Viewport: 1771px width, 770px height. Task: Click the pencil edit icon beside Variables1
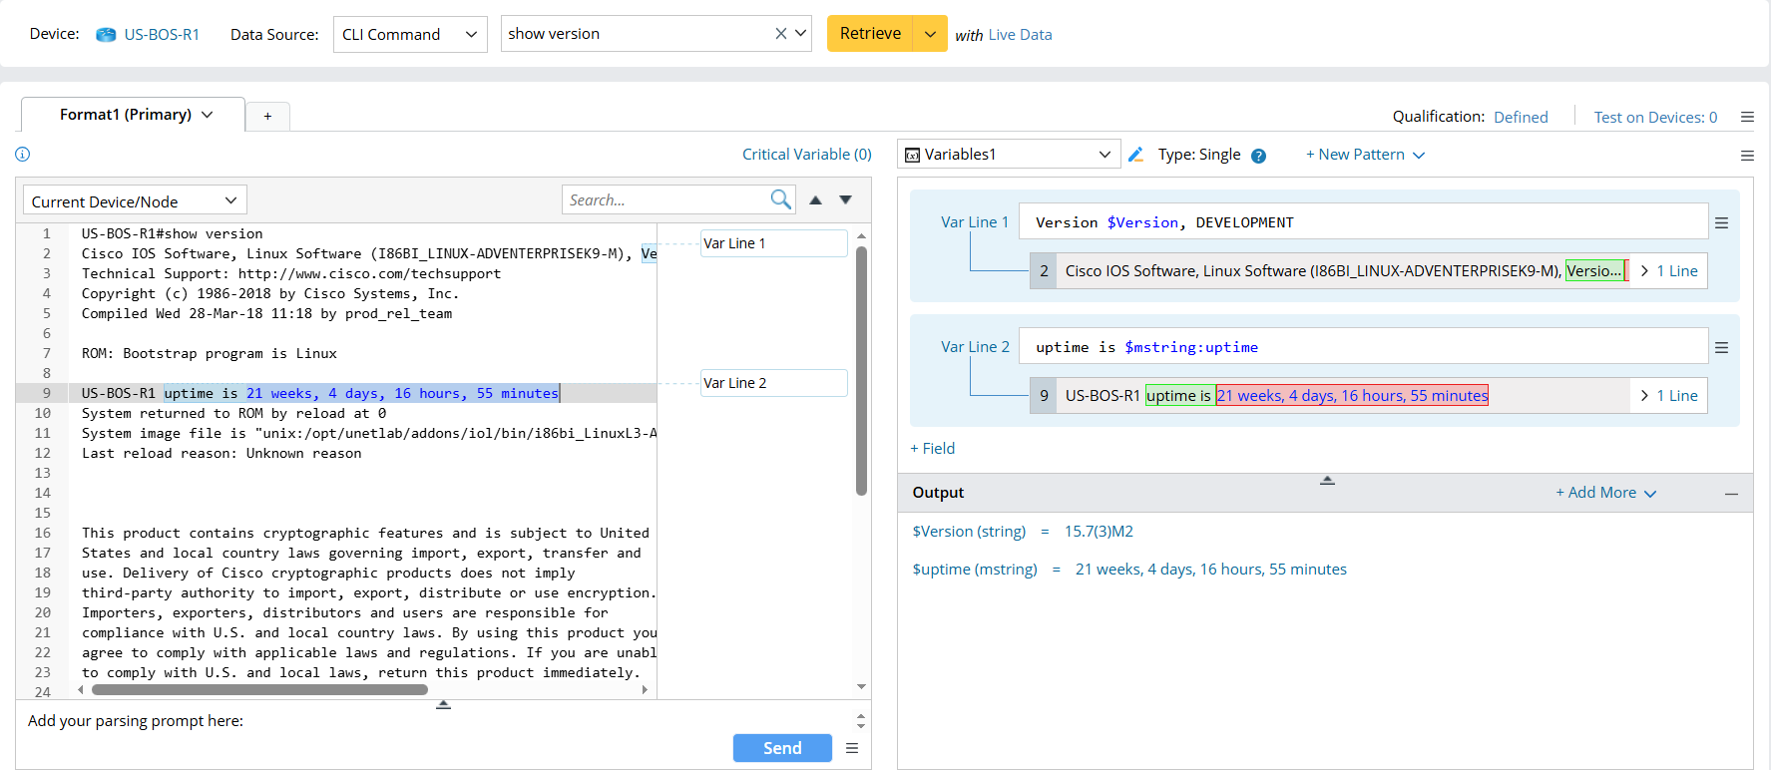(x=1135, y=155)
